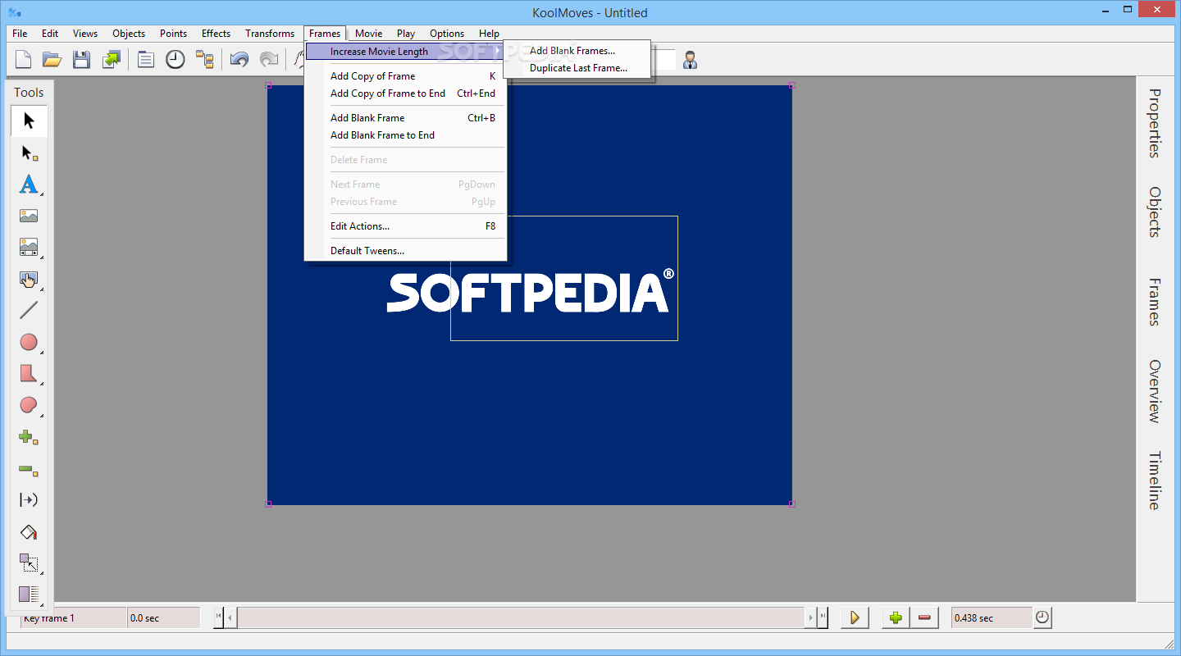The image size is (1181, 656).
Task: Choose Edit Actions... menu entry
Action: click(x=405, y=226)
